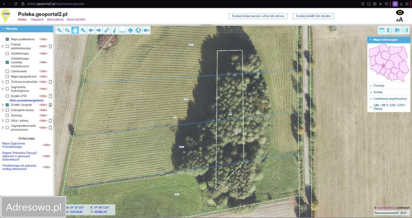412x218 pixels.
Task: Open the Lokalizacja współrzędnej section
Action: 389,99
